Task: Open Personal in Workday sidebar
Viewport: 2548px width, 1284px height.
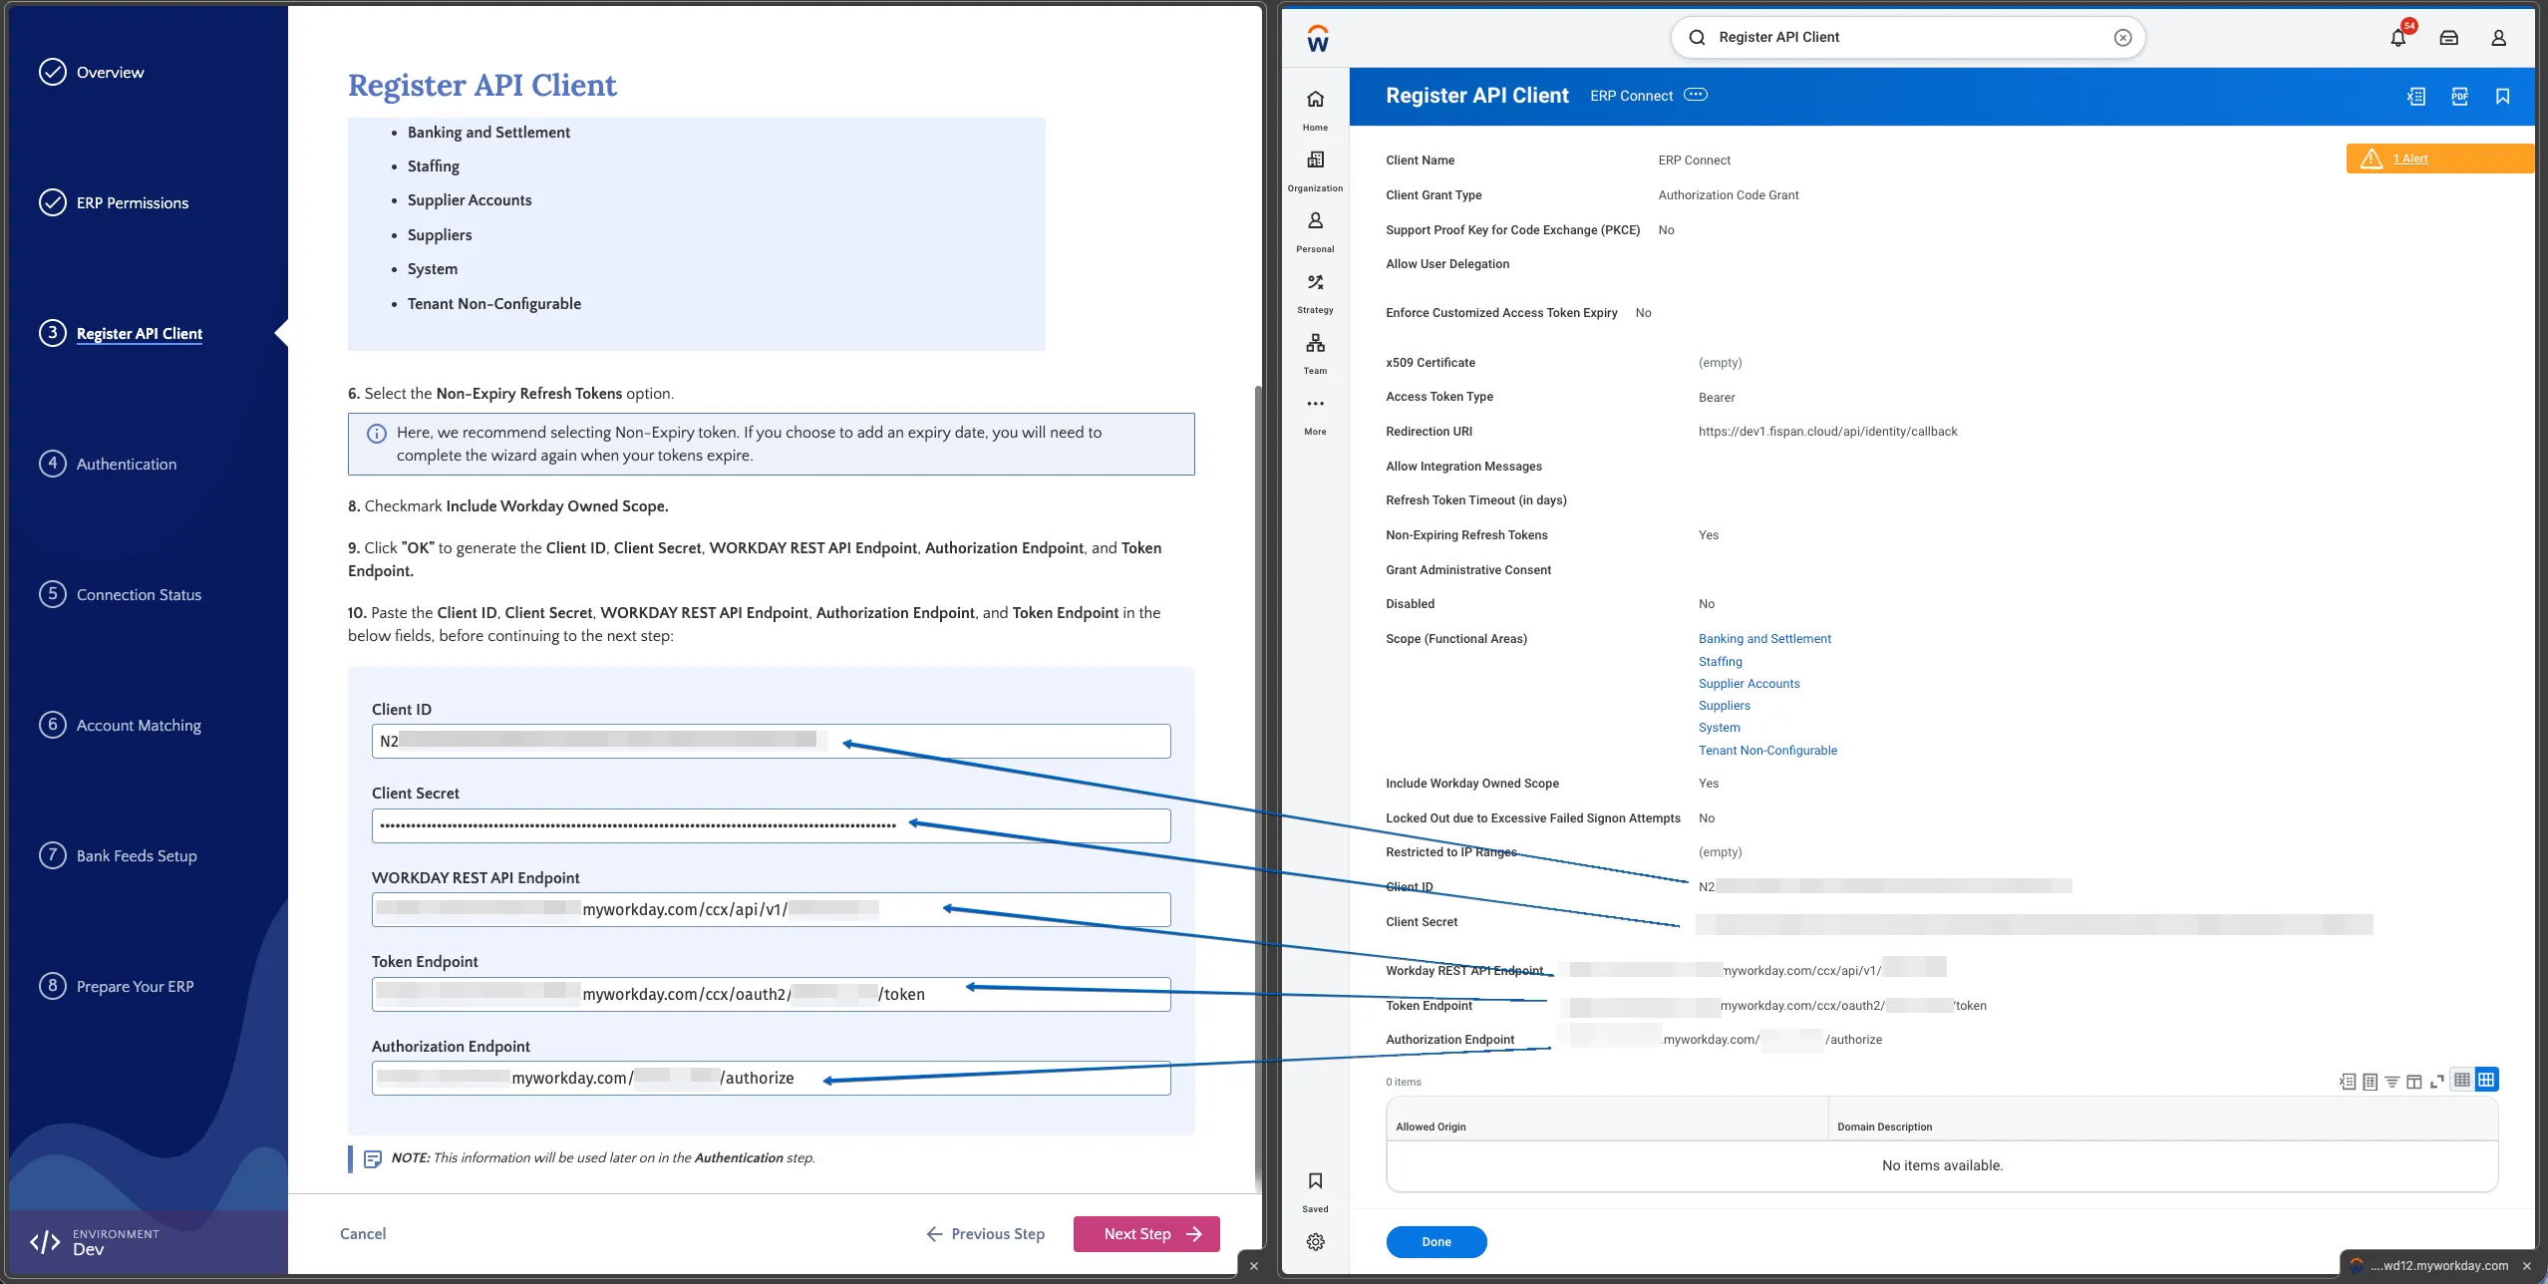Action: 1315,230
